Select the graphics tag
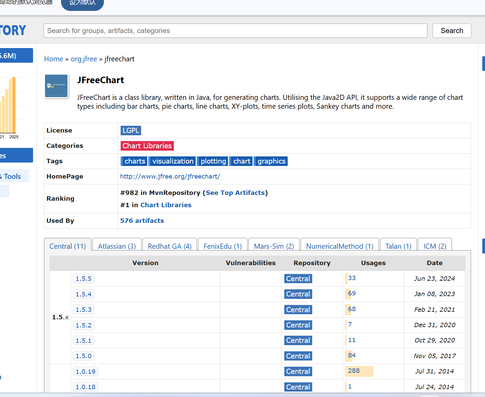 (271, 161)
